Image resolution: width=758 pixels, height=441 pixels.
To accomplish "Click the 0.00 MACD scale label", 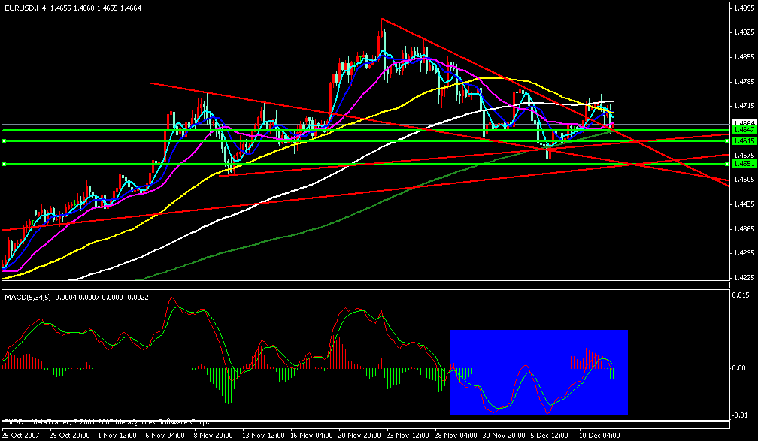I will [740, 368].
